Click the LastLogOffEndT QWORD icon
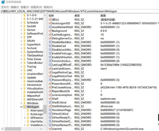Image resolution: width=159 pixels, height=131 pixels. pos(50,65)
